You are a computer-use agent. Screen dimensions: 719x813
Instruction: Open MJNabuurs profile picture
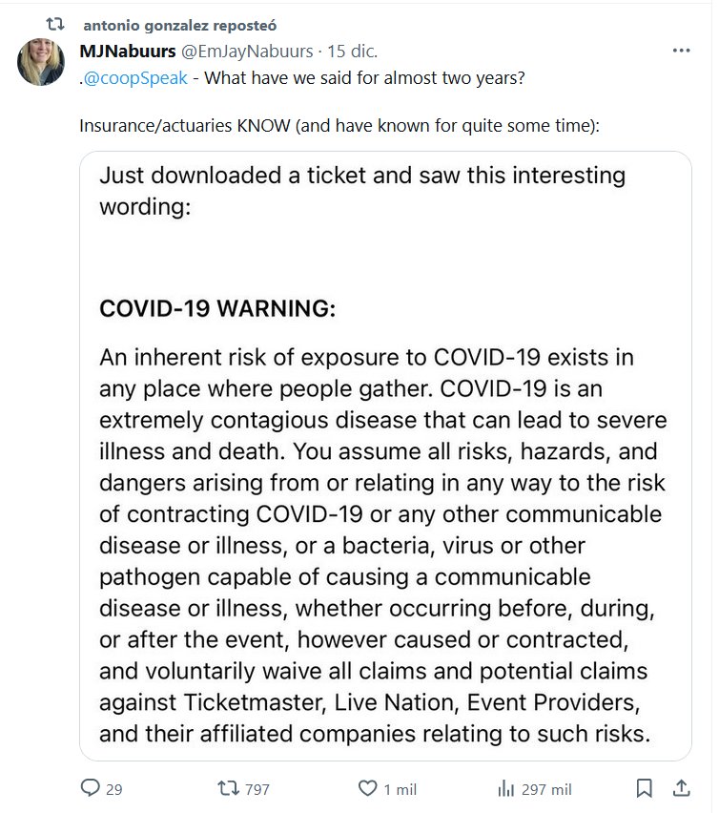[x=42, y=62]
